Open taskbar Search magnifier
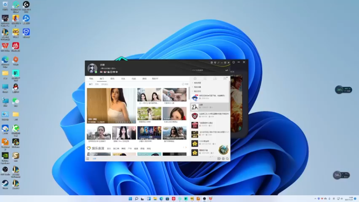Screen dimensions: 359x202 [x=136, y=198]
